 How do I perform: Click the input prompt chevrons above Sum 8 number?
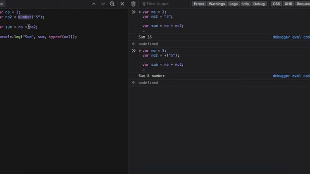click(134, 51)
